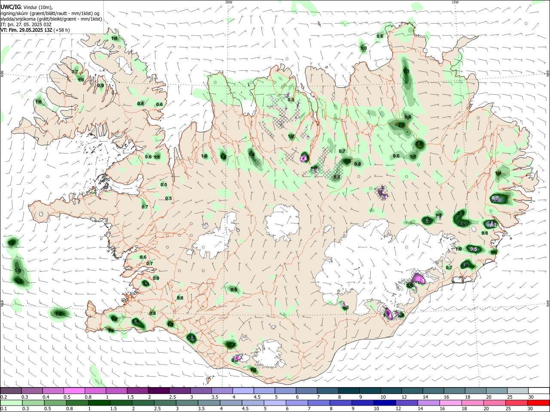Click the 0.1 label of the lower color scale
Image resolution: width=550 pixels, height=412 pixels.
3,409
